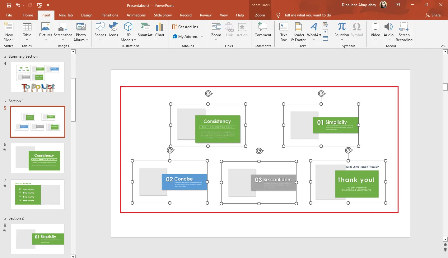
Task: Click the Pictures button
Action: [46, 30]
